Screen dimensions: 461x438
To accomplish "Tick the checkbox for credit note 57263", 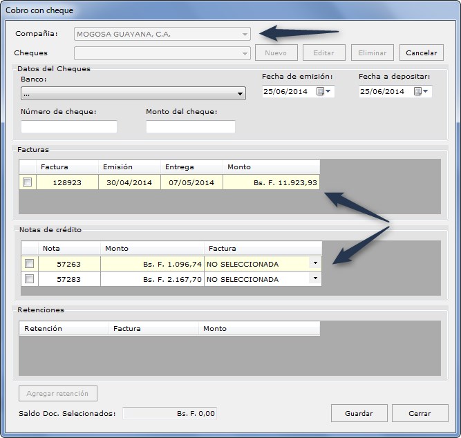I will [x=30, y=264].
